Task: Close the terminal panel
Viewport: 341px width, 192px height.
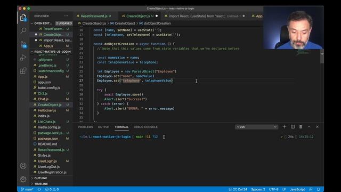Action: coord(318,127)
